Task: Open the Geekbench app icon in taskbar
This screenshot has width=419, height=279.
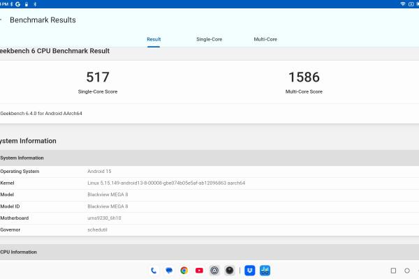Action: click(x=265, y=271)
